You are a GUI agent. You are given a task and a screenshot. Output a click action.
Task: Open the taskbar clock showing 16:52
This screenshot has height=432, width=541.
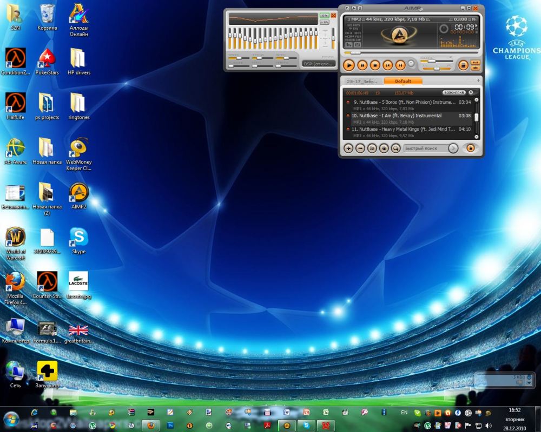514,419
